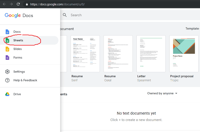Viewport: 200px width, 132px height.
Task: Click the yellow Slides icon
Action: pyautogui.click(x=7, y=49)
